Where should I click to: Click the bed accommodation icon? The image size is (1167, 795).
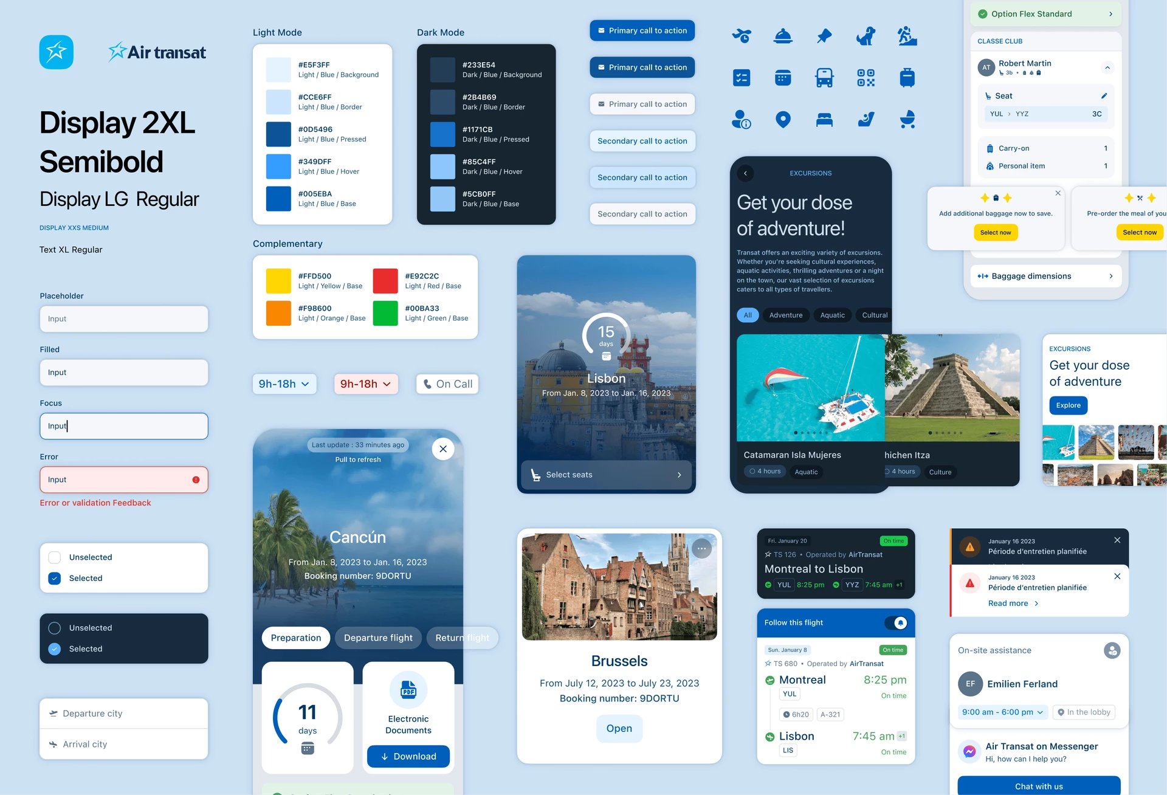coord(824,120)
